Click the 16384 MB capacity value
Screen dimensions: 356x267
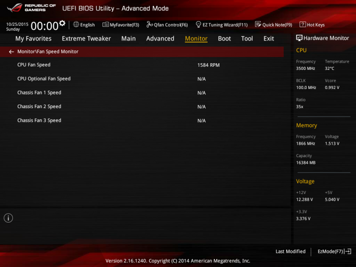pos(306,162)
